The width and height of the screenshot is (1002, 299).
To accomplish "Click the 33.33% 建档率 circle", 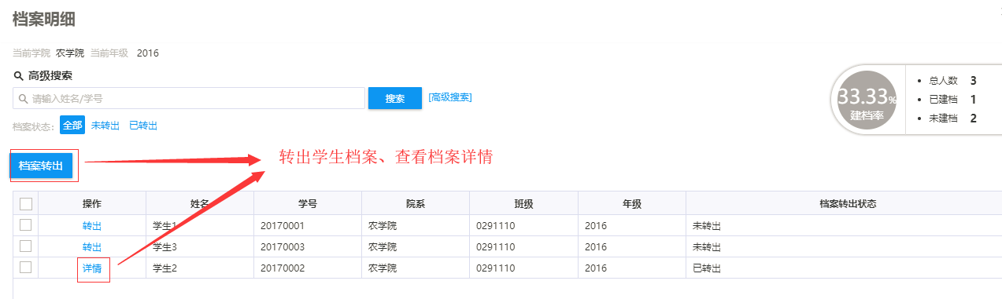I will (867, 100).
